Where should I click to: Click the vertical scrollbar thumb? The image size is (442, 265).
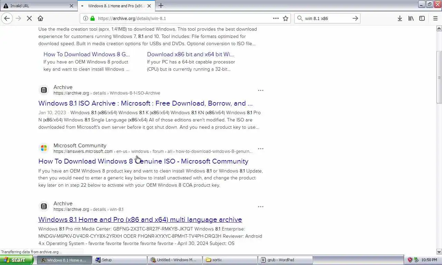coord(439,77)
